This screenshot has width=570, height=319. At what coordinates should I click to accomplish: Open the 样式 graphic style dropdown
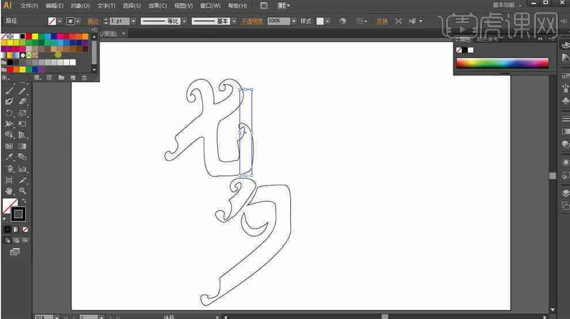[328, 21]
